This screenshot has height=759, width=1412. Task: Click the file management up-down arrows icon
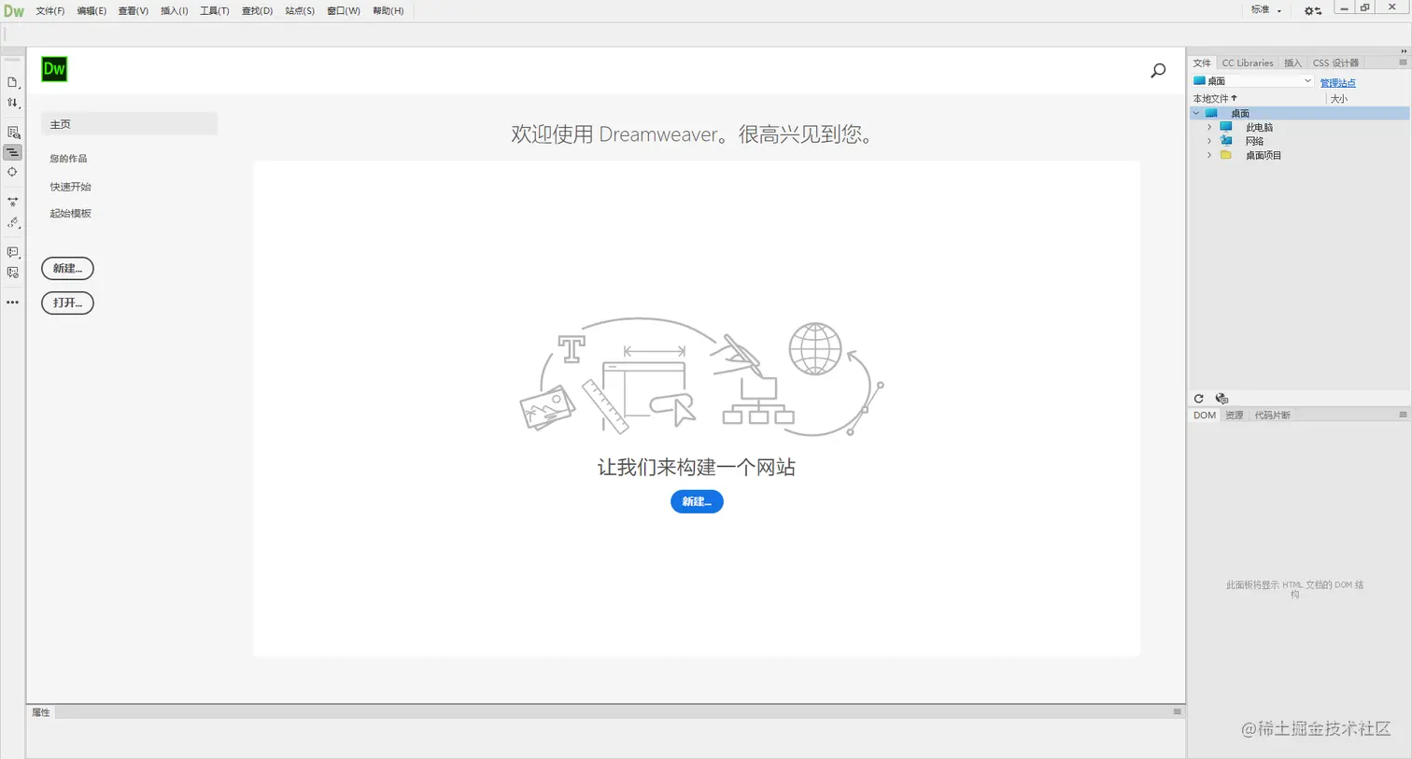point(12,103)
